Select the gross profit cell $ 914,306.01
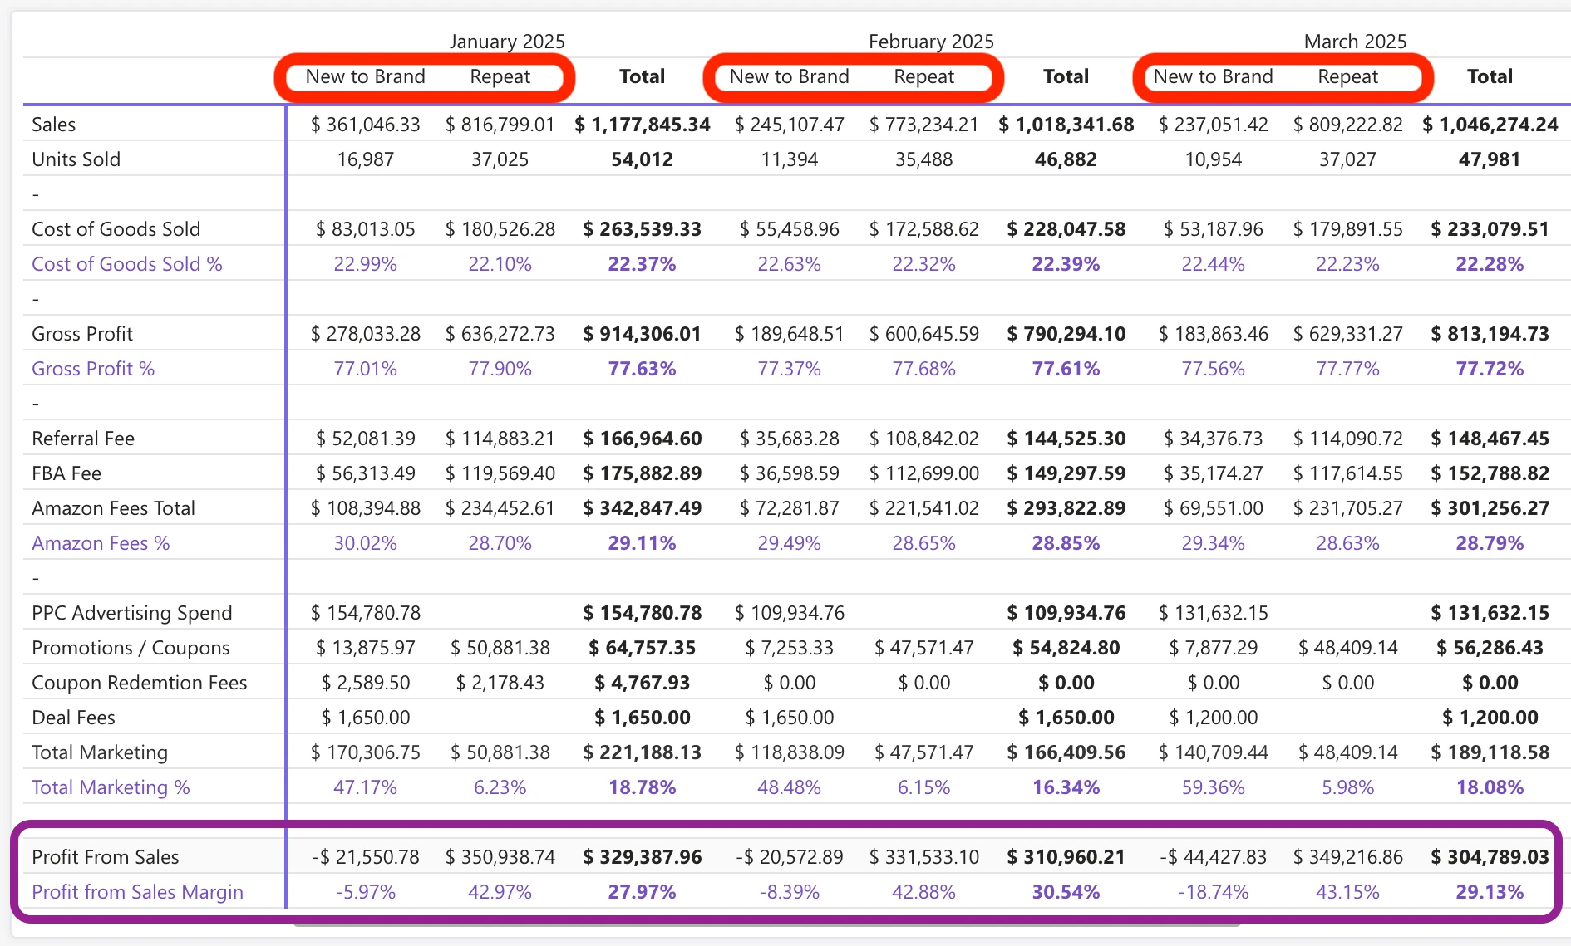This screenshot has width=1571, height=946. click(643, 334)
